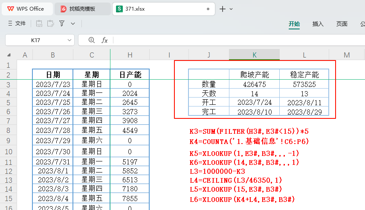Click the zoom magnifier icon in formula bar
Screen dimensions: 365x210
(92, 40)
